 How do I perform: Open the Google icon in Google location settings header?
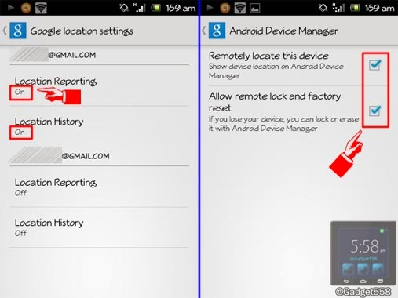(x=18, y=31)
